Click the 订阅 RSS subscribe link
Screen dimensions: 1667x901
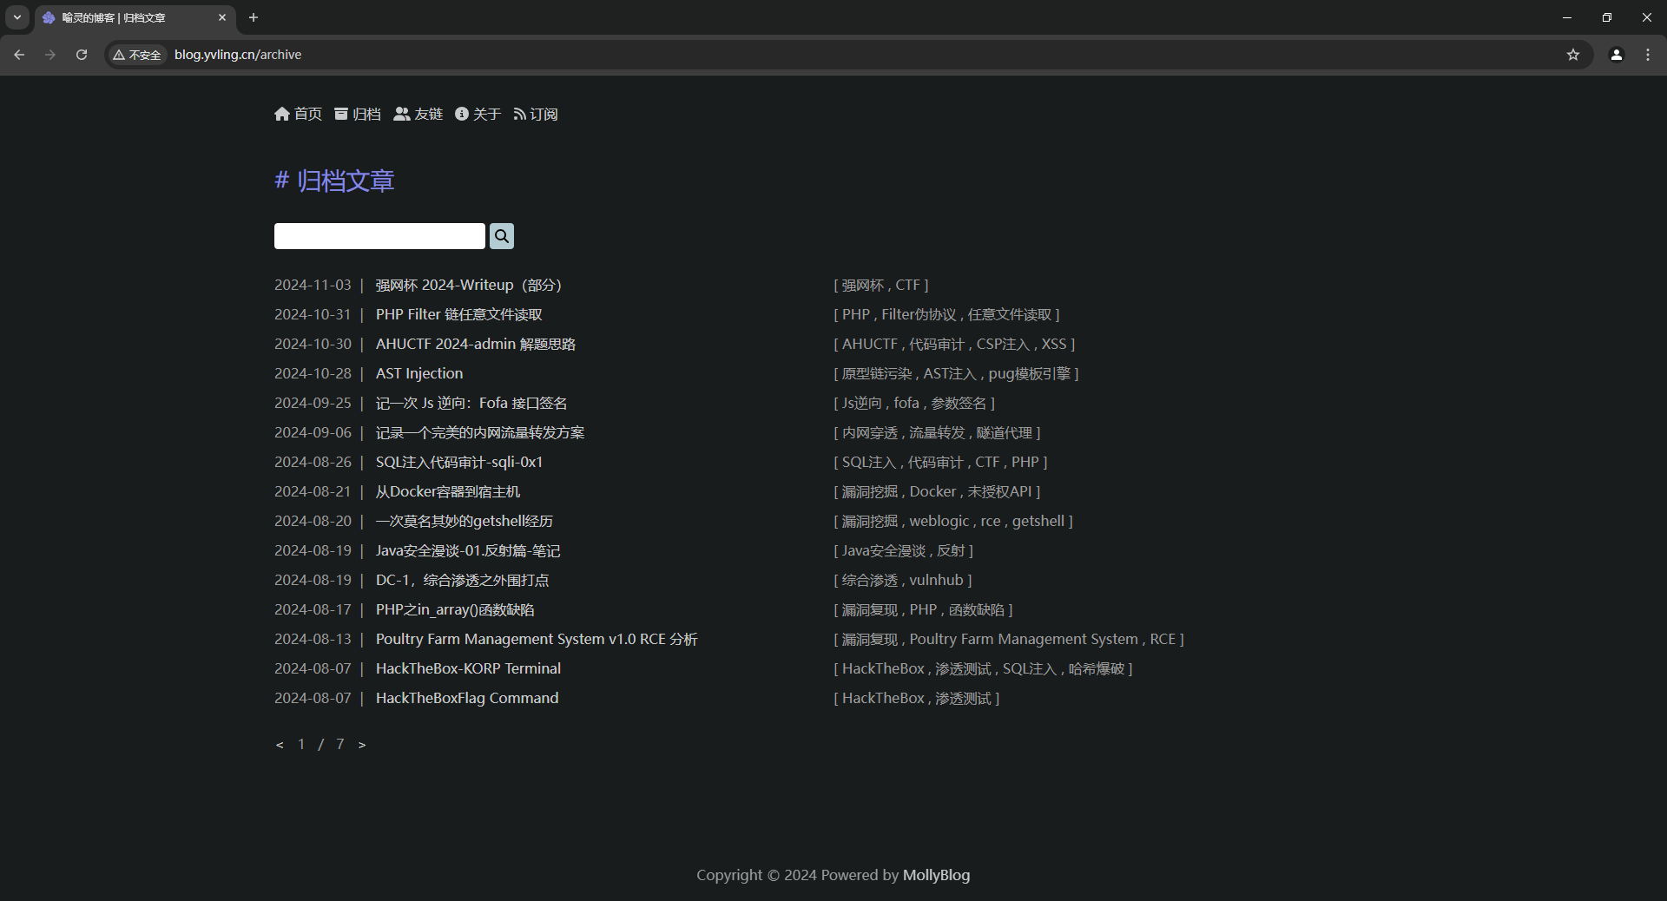(535, 114)
